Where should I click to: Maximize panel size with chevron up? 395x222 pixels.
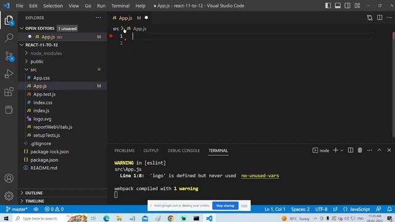pyautogui.click(x=380, y=150)
